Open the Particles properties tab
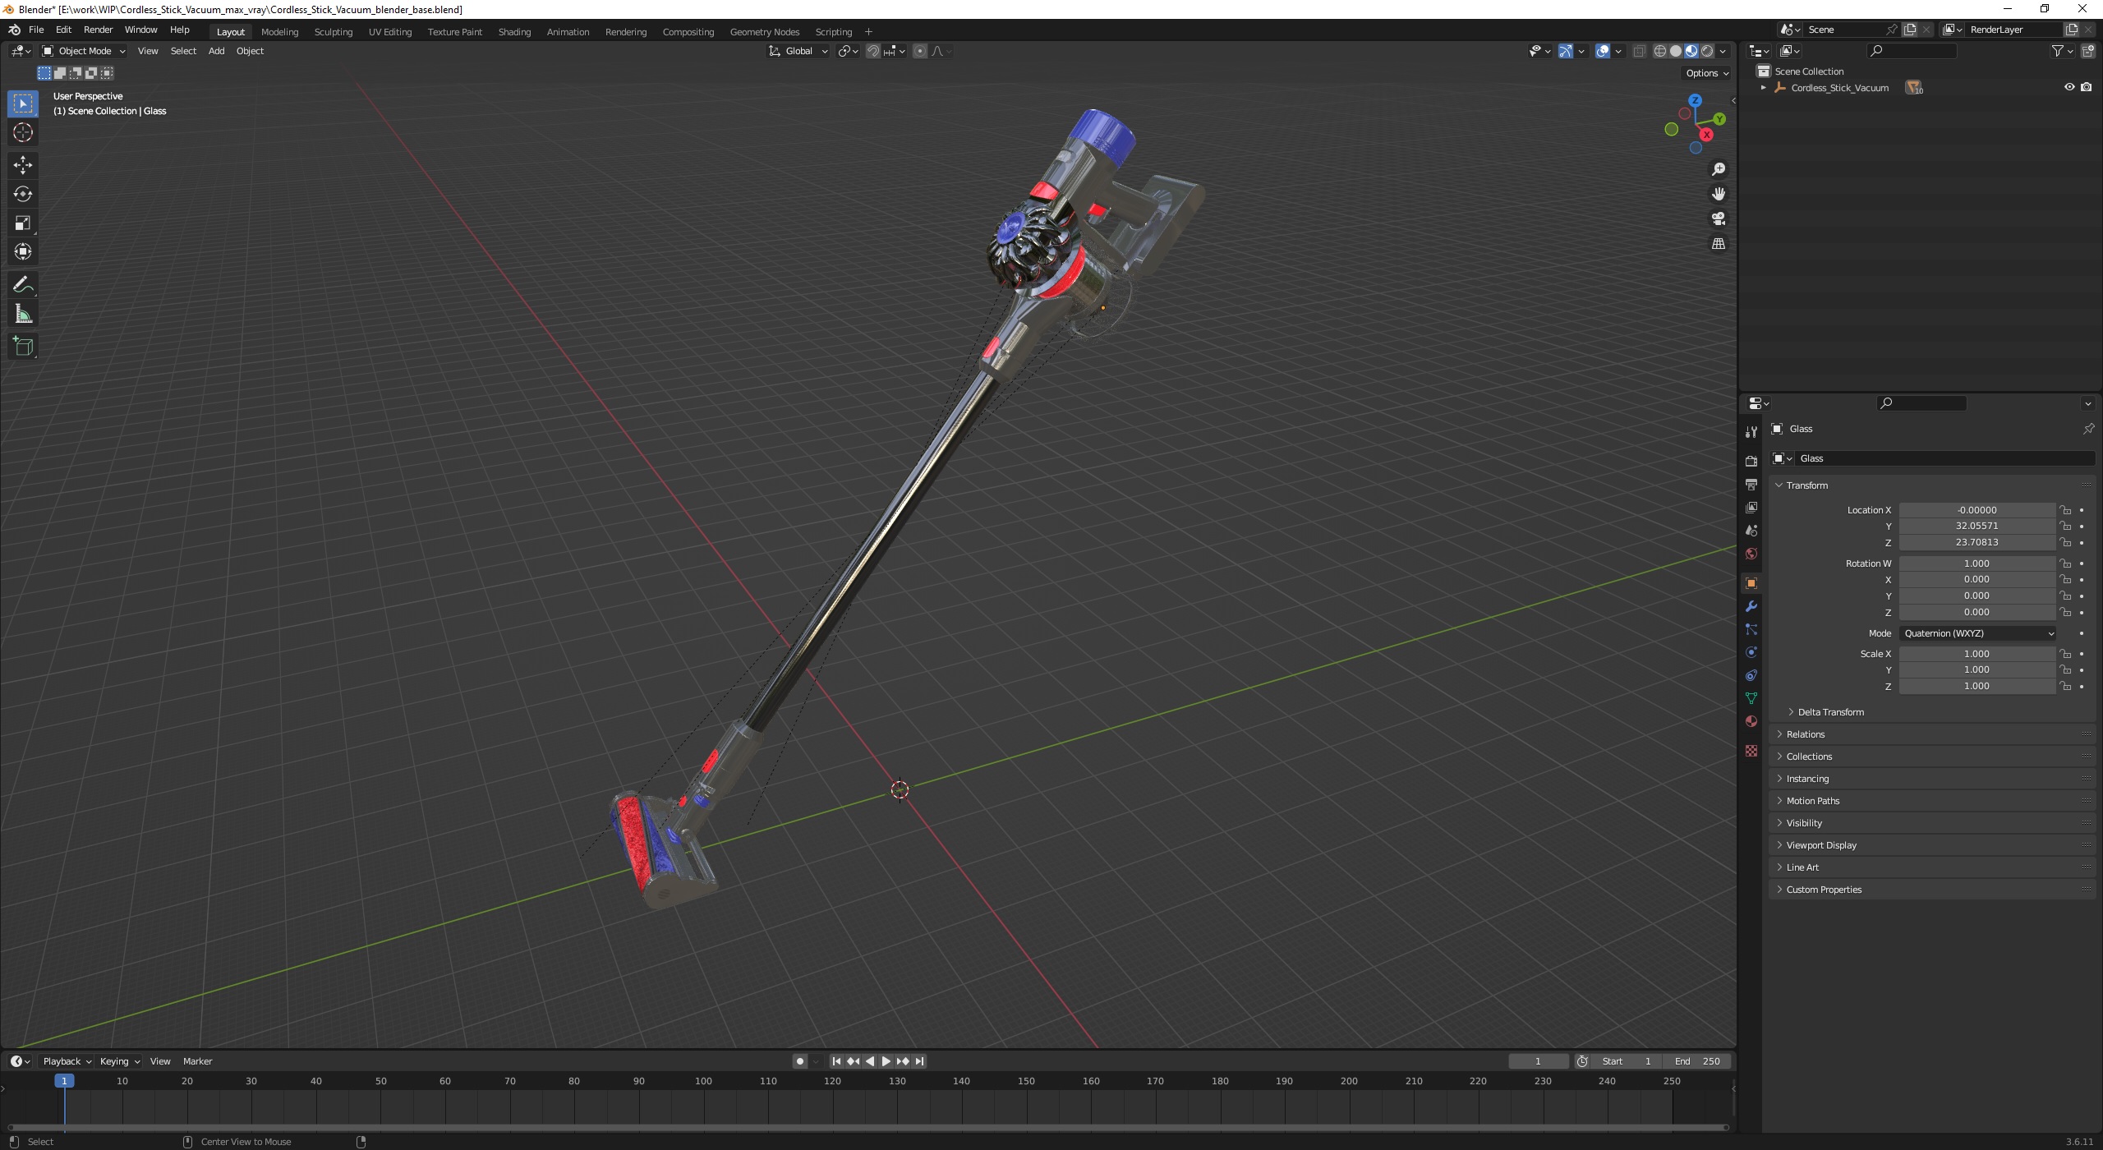The image size is (2103, 1150). [1751, 629]
